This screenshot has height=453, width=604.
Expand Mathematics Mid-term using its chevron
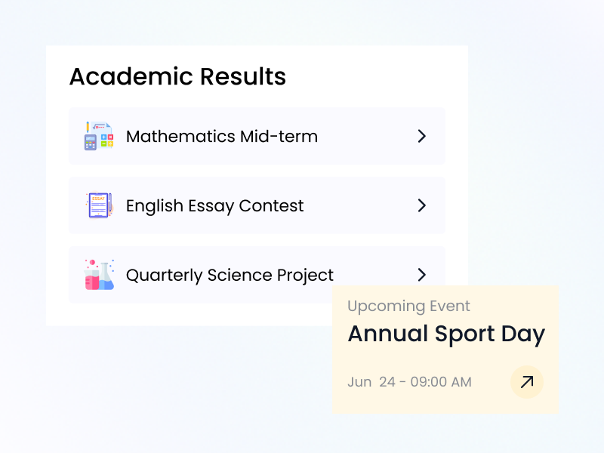(422, 136)
